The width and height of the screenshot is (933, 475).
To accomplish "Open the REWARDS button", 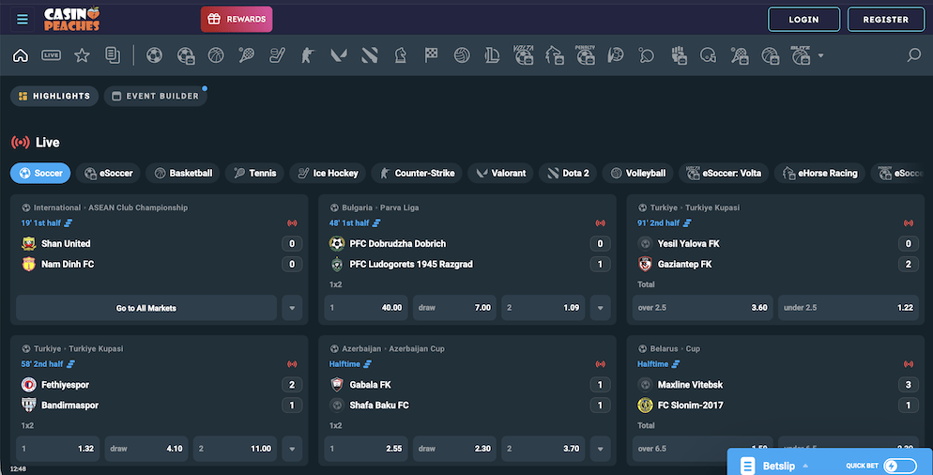I will [x=237, y=19].
